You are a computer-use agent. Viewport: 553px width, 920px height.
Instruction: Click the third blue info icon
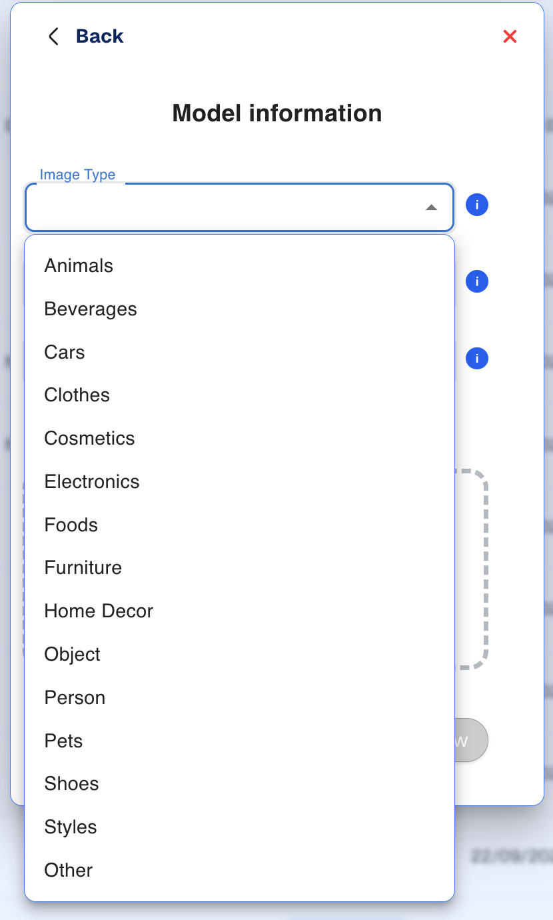tap(477, 359)
